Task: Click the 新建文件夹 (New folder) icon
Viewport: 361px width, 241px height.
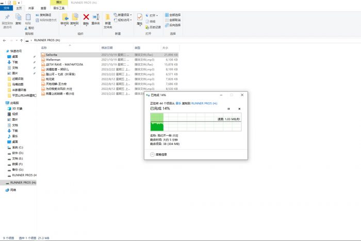Action: pos(108,19)
